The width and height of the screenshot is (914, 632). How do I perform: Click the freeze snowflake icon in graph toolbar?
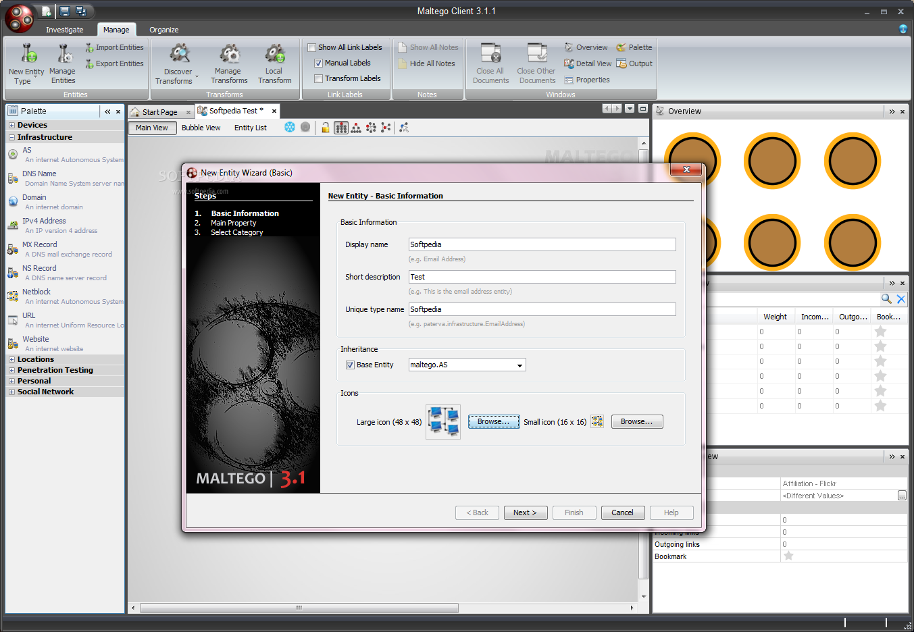pos(290,127)
